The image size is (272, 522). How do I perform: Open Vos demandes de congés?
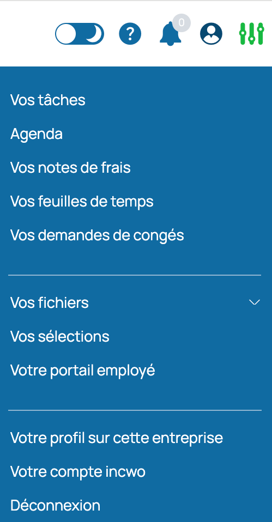click(x=97, y=236)
